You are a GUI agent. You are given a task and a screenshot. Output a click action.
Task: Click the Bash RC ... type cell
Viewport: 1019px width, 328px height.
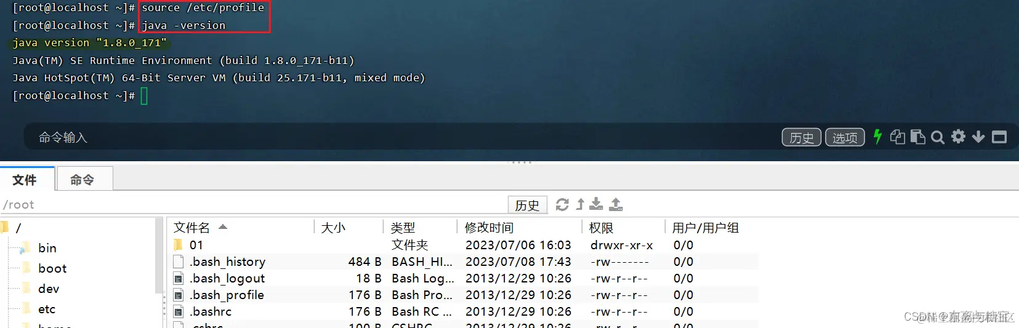click(x=422, y=311)
